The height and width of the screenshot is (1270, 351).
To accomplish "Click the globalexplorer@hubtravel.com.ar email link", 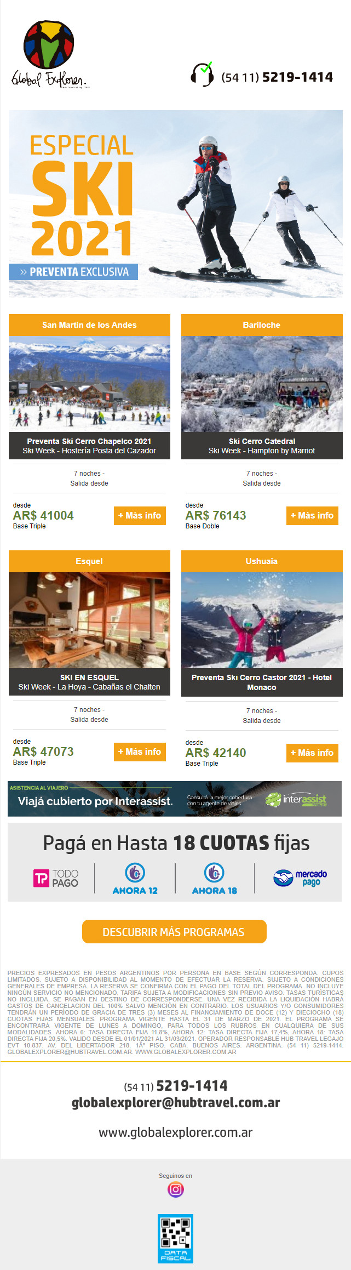I will 176,1102.
